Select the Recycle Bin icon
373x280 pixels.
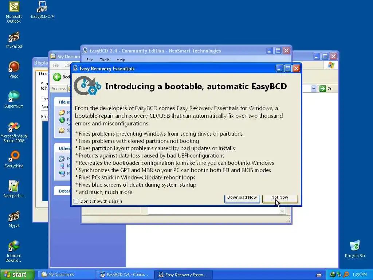[x=355, y=249]
